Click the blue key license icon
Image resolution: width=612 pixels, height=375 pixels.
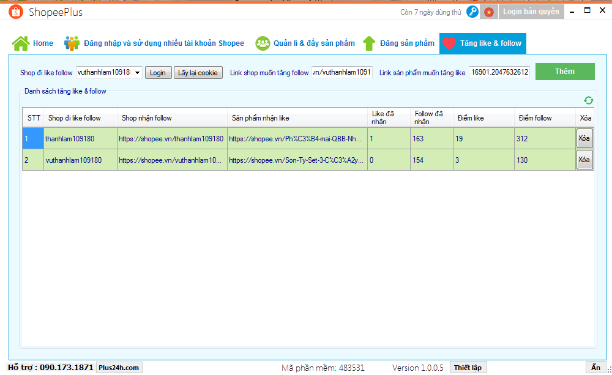(472, 12)
